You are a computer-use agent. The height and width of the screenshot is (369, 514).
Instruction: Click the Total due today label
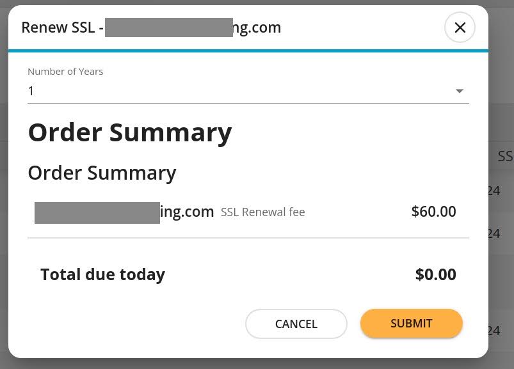[102, 274]
